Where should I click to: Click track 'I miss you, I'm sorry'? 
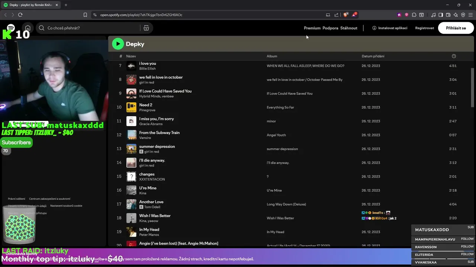(x=157, y=119)
